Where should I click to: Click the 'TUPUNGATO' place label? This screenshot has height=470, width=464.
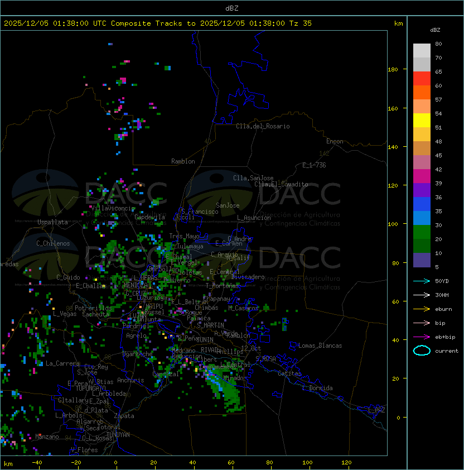coord(91,388)
